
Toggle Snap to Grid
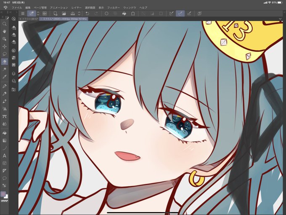[189, 13]
